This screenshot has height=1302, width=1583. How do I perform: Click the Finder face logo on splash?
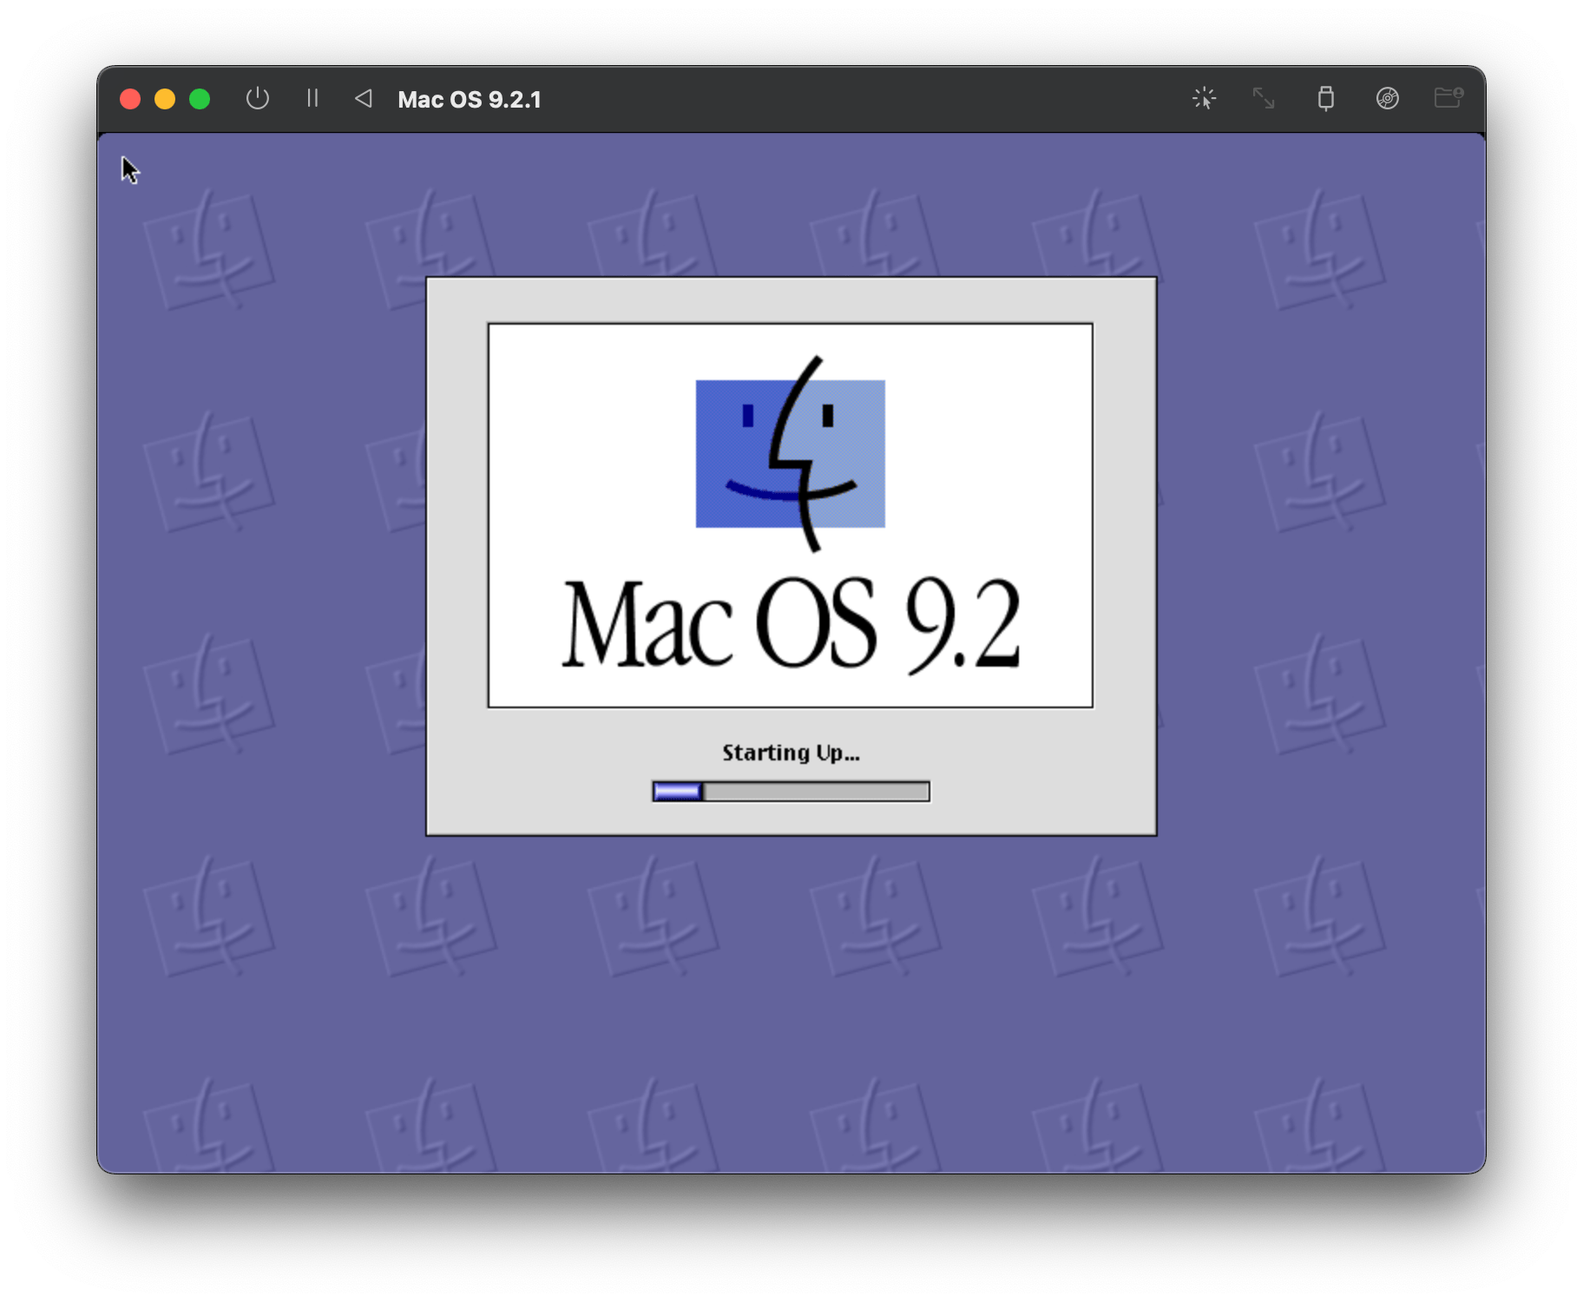(791, 454)
